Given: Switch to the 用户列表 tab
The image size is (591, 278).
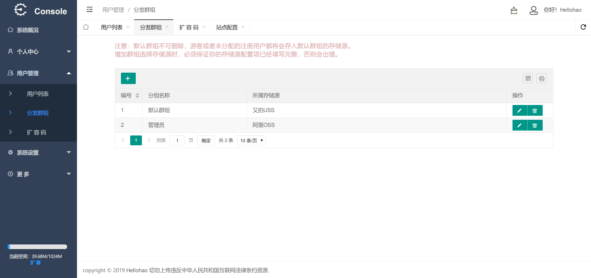Looking at the screenshot, I should (111, 27).
